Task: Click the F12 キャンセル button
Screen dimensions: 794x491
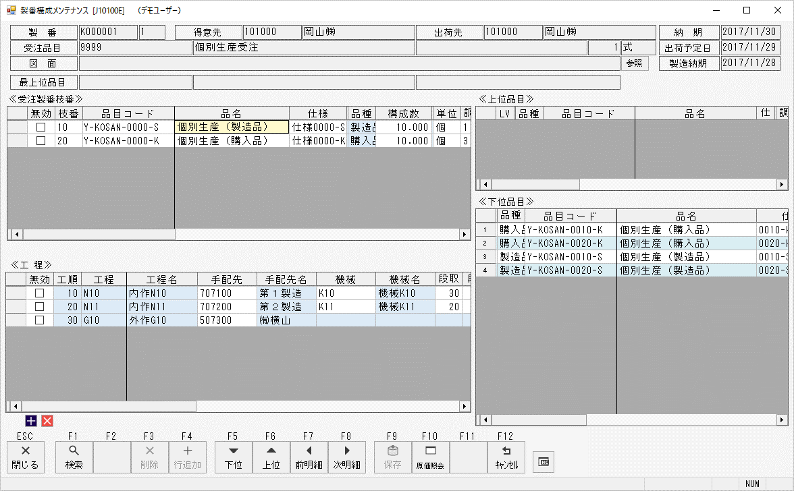Action: [x=506, y=457]
